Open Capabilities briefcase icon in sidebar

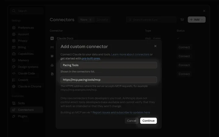coord(14,54)
